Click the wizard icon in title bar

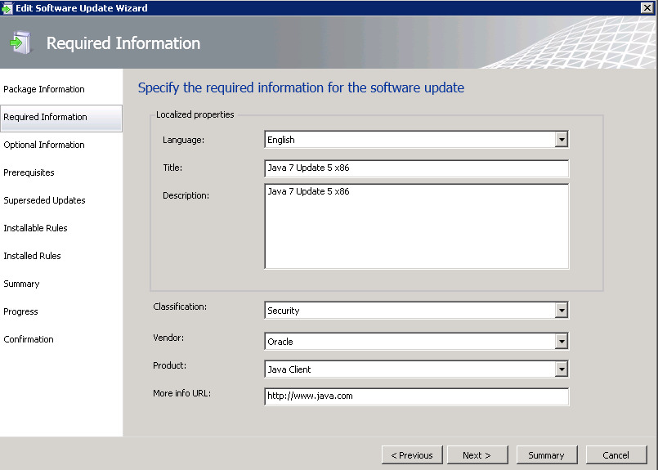[x=7, y=8]
